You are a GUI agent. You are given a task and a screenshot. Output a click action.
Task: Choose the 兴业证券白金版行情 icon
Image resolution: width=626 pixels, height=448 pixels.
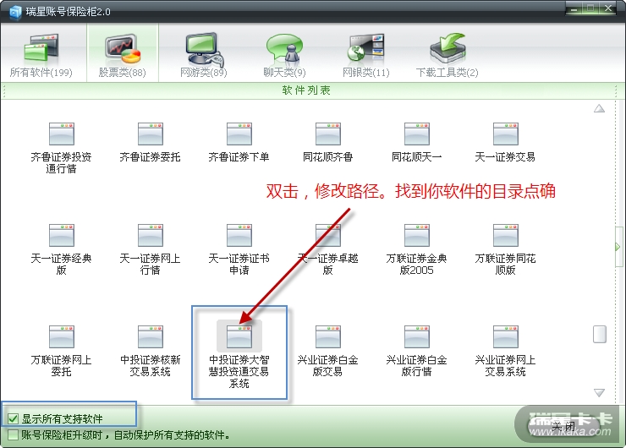point(417,336)
